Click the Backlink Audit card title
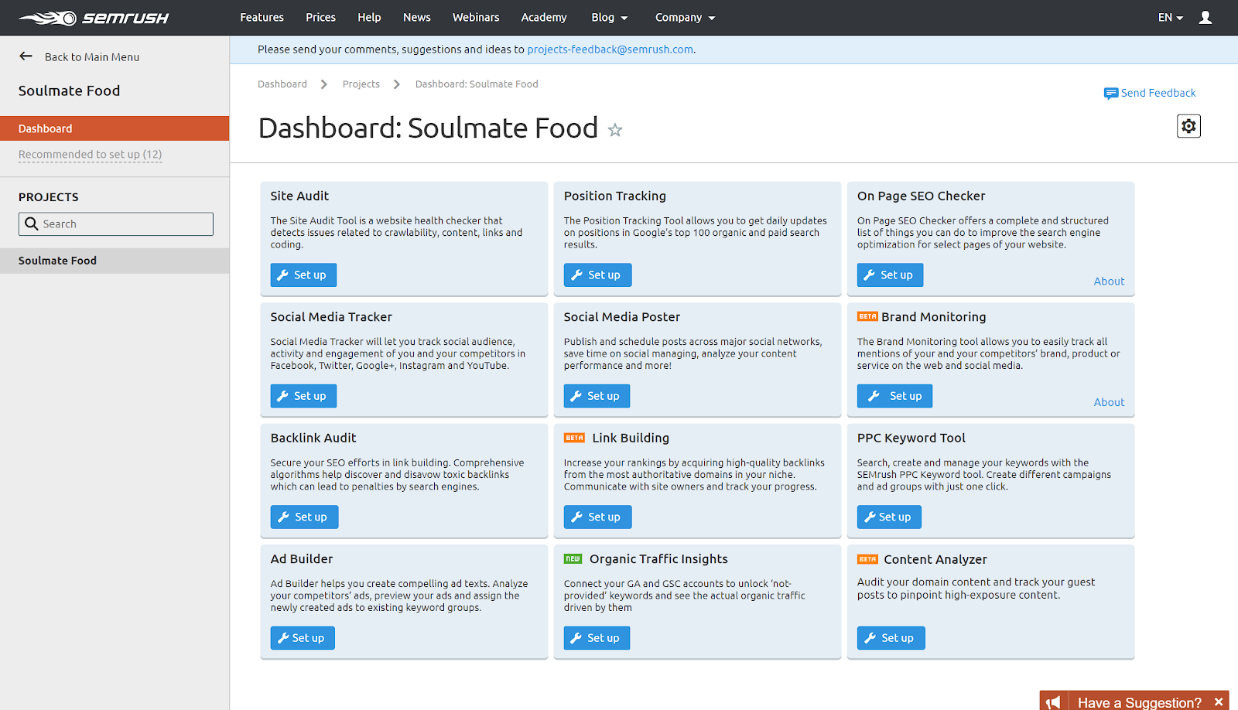The height and width of the screenshot is (710, 1238). point(313,439)
